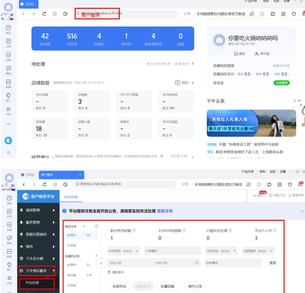Click reload icon in top window toolbar
This screenshot has height=293, width=305.
click(44, 14)
